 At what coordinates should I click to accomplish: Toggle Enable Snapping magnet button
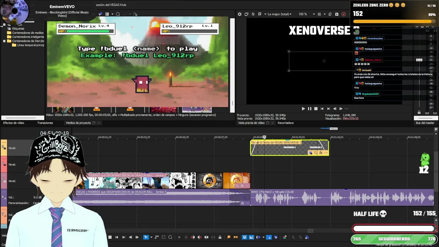click(x=244, y=237)
